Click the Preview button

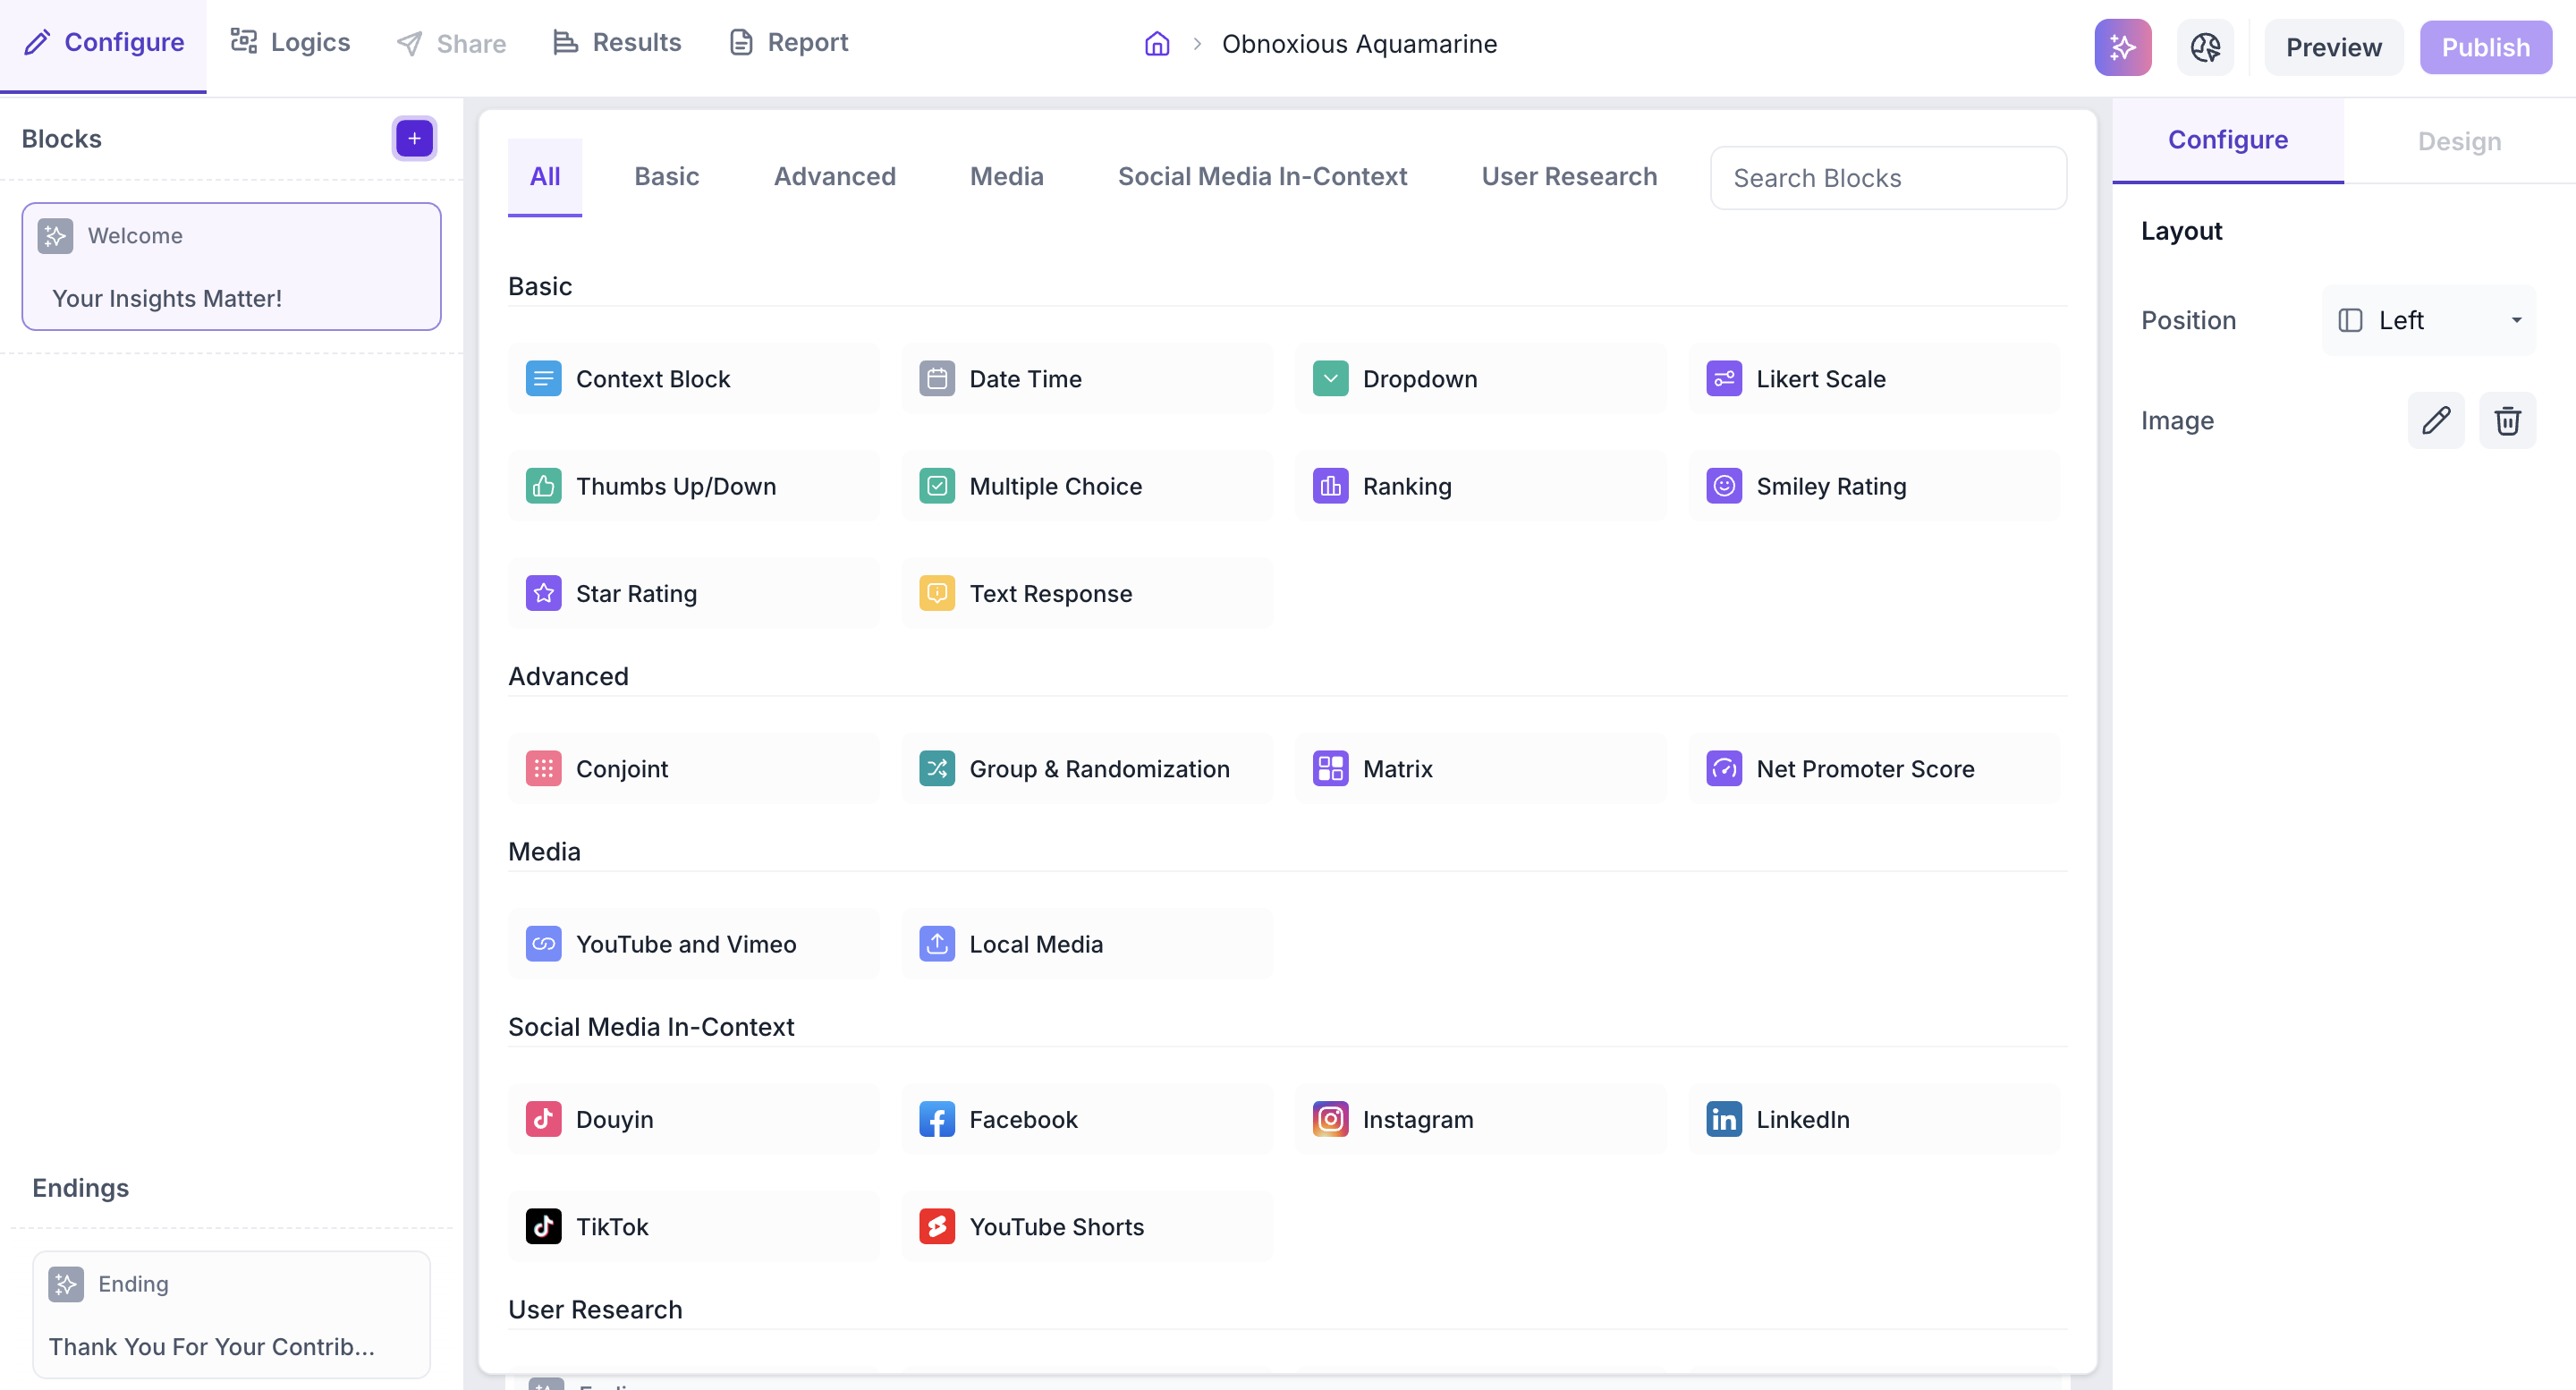tap(2333, 47)
